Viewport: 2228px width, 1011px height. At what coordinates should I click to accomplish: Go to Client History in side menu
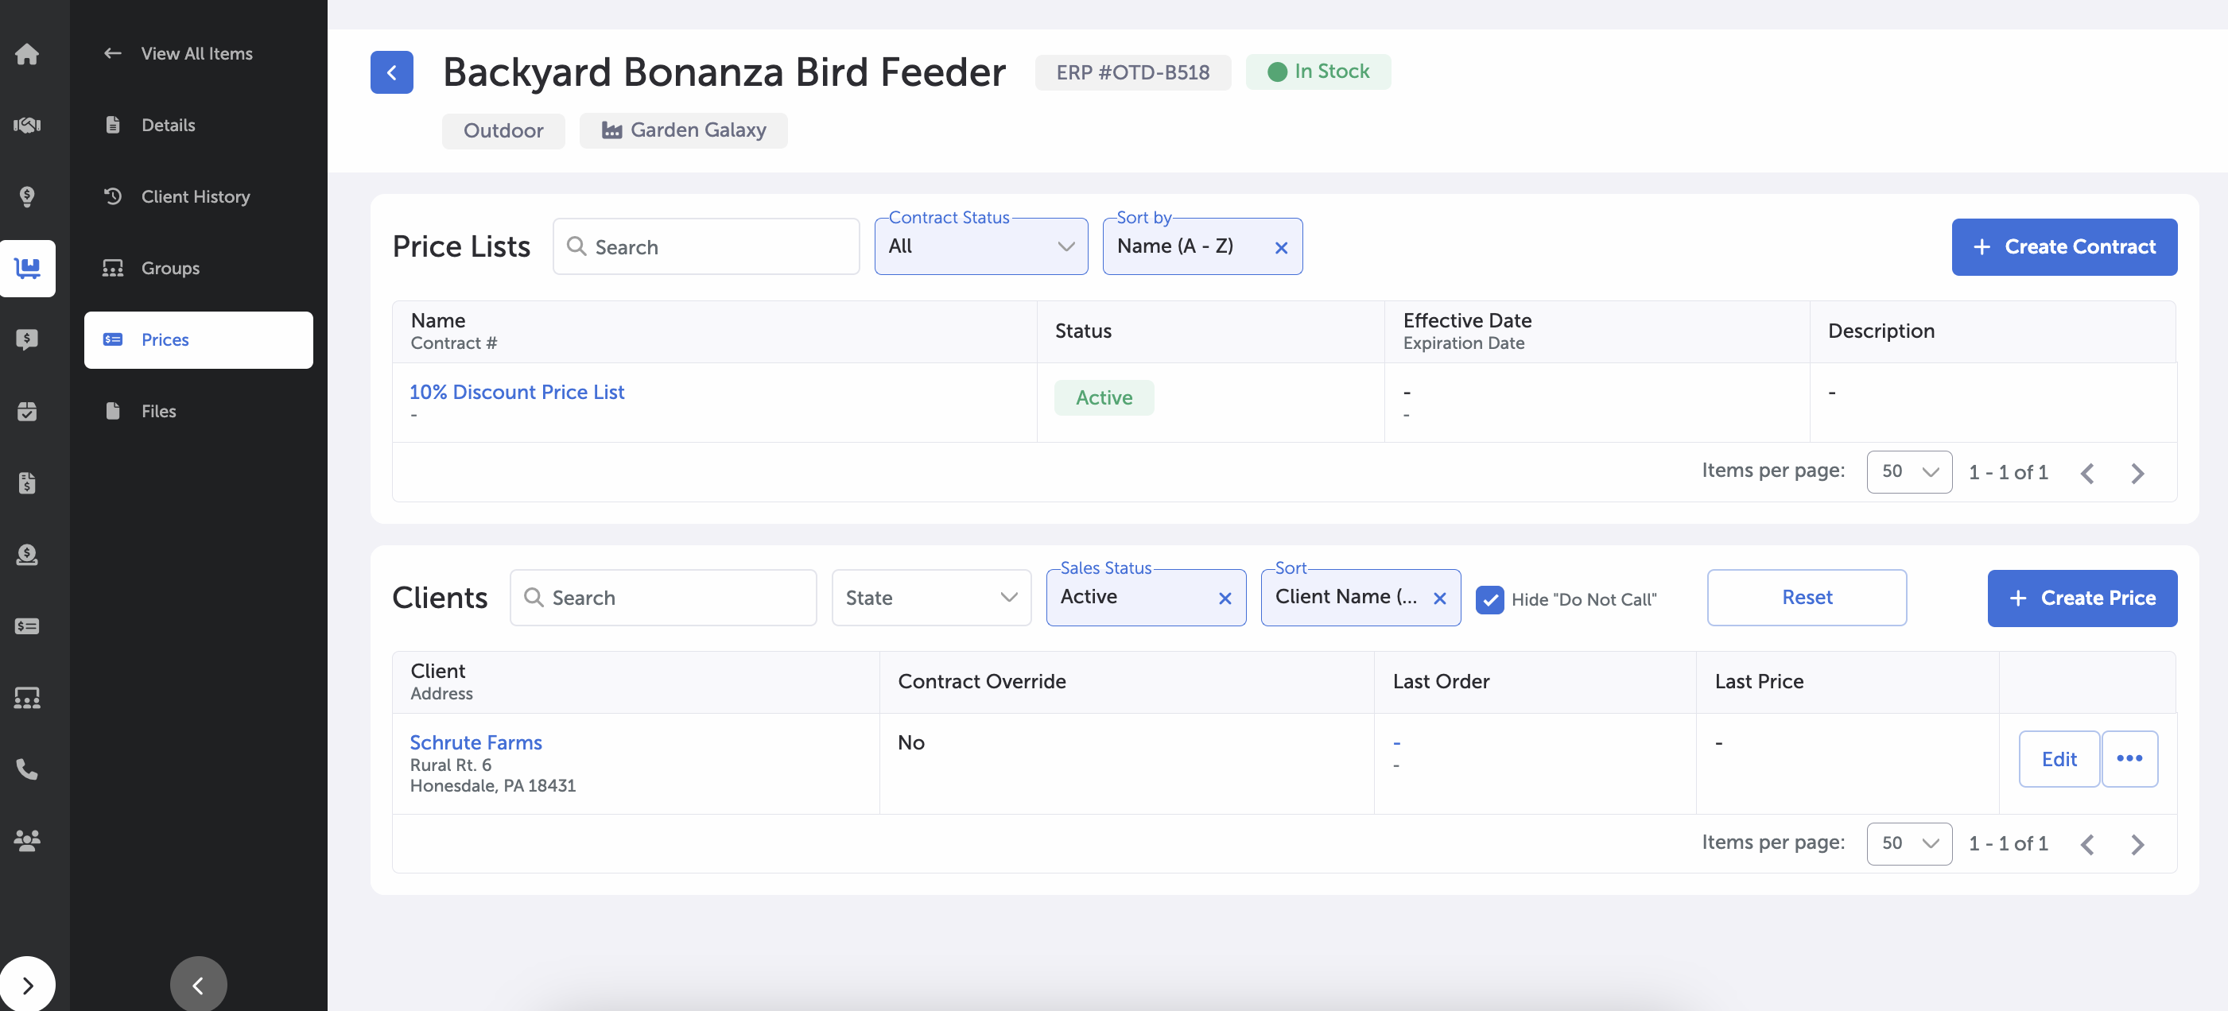(x=196, y=196)
